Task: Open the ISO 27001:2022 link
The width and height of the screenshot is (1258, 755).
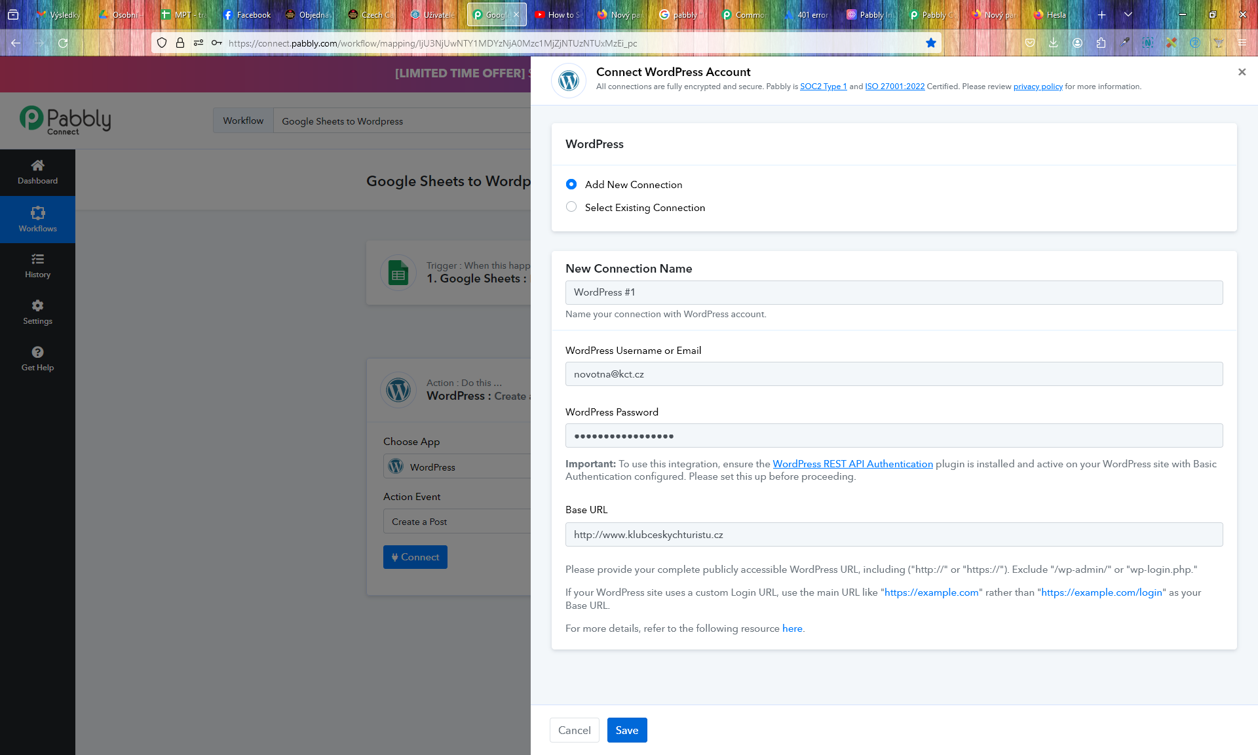Action: [895, 87]
